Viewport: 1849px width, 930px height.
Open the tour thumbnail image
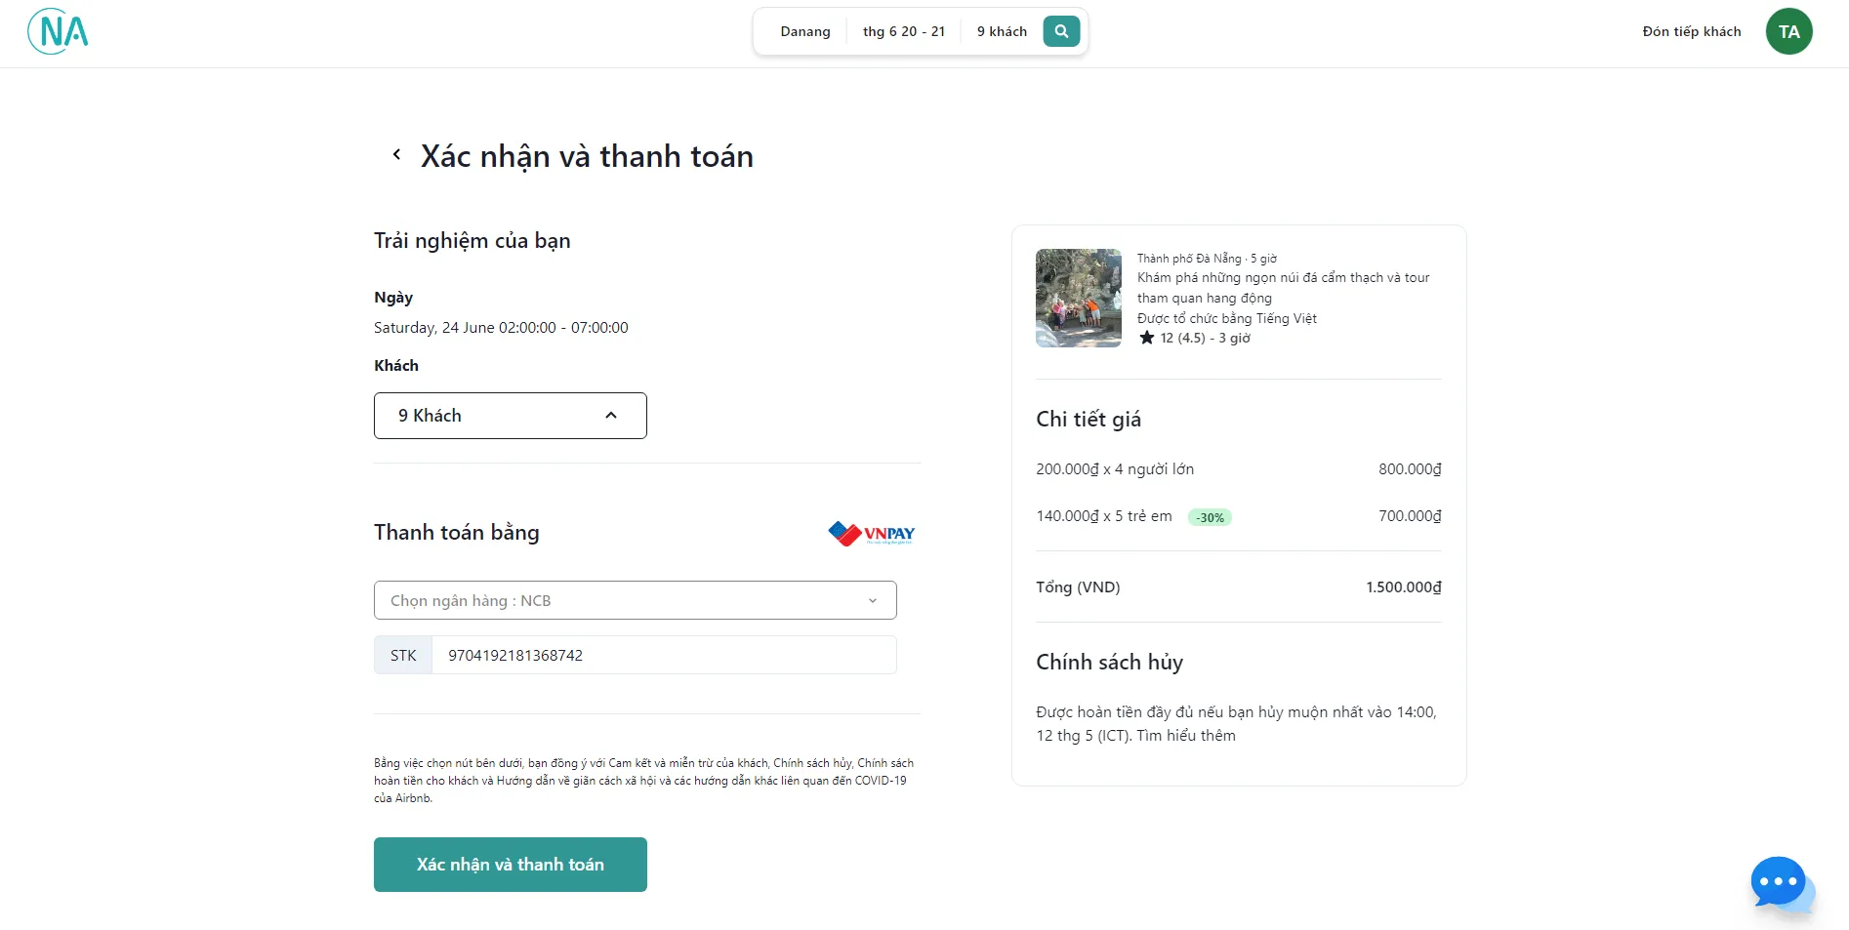(1079, 298)
